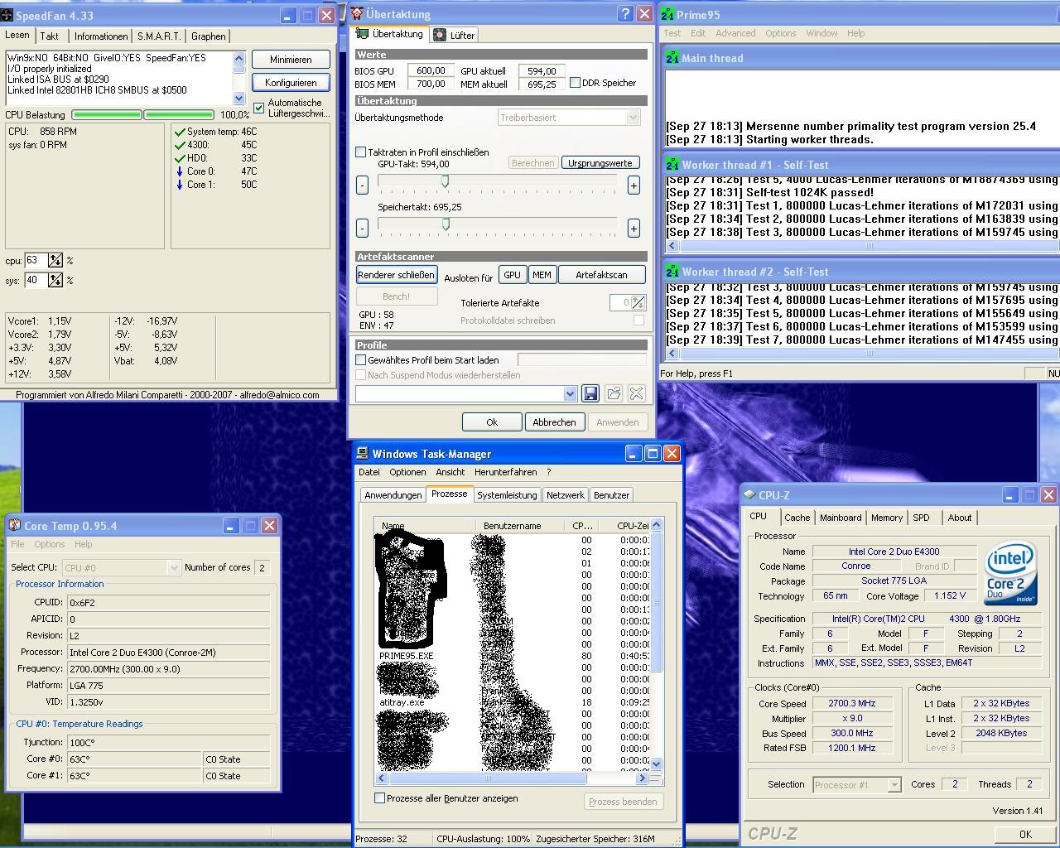Viewport: 1060px width, 848px height.
Task: Click the Minimieren button in SpeedFan
Action: (291, 60)
